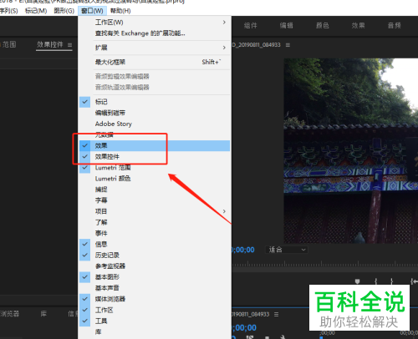
Task: Expand the 扩展 submenu
Action: click(155, 48)
